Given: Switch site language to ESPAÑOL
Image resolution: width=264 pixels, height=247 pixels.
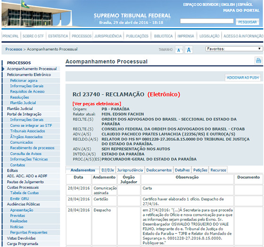Looking at the screenshot, I should click(245, 5).
